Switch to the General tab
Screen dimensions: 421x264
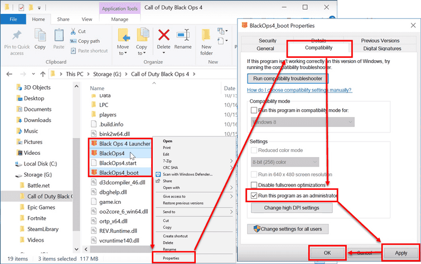(265, 48)
